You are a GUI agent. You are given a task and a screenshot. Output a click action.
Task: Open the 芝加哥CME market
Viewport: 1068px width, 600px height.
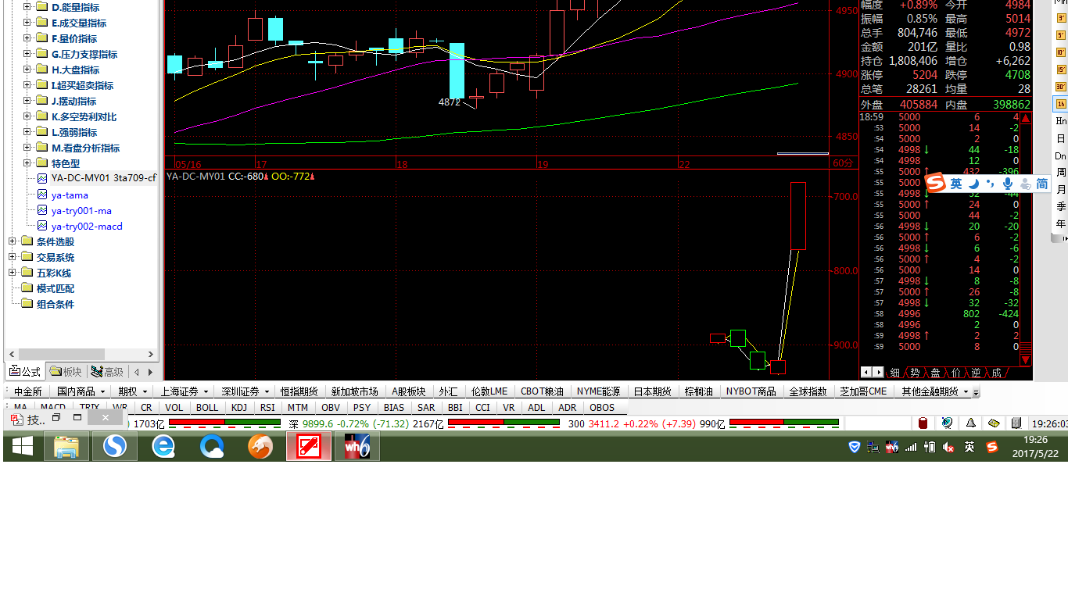[x=864, y=391]
